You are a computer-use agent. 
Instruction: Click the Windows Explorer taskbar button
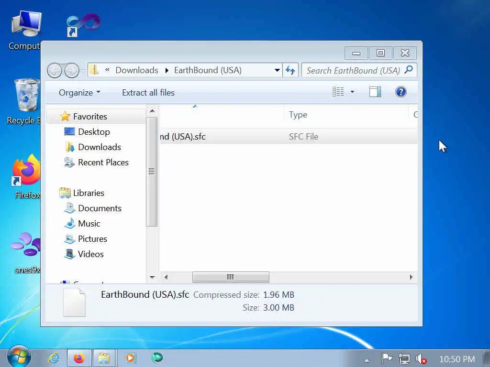point(104,358)
